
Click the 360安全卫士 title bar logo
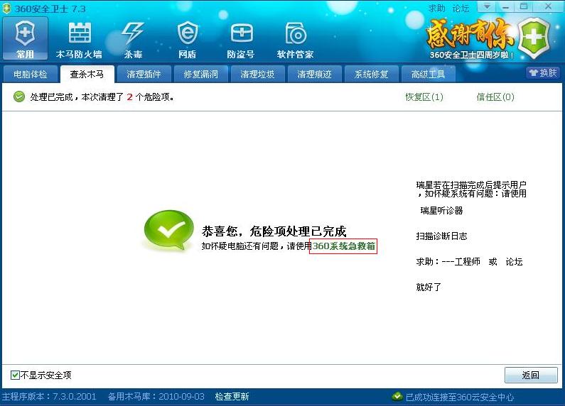point(6,9)
